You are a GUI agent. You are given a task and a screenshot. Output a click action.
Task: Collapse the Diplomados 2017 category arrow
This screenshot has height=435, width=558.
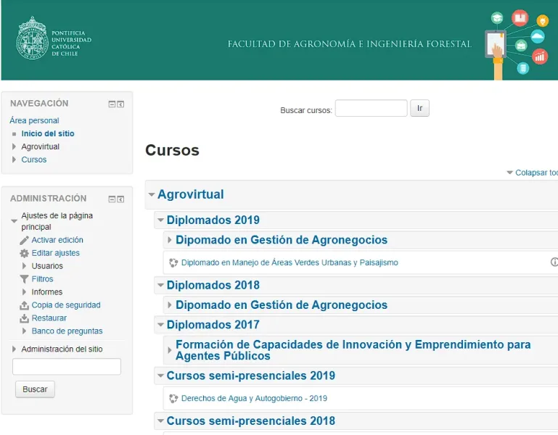(x=160, y=325)
